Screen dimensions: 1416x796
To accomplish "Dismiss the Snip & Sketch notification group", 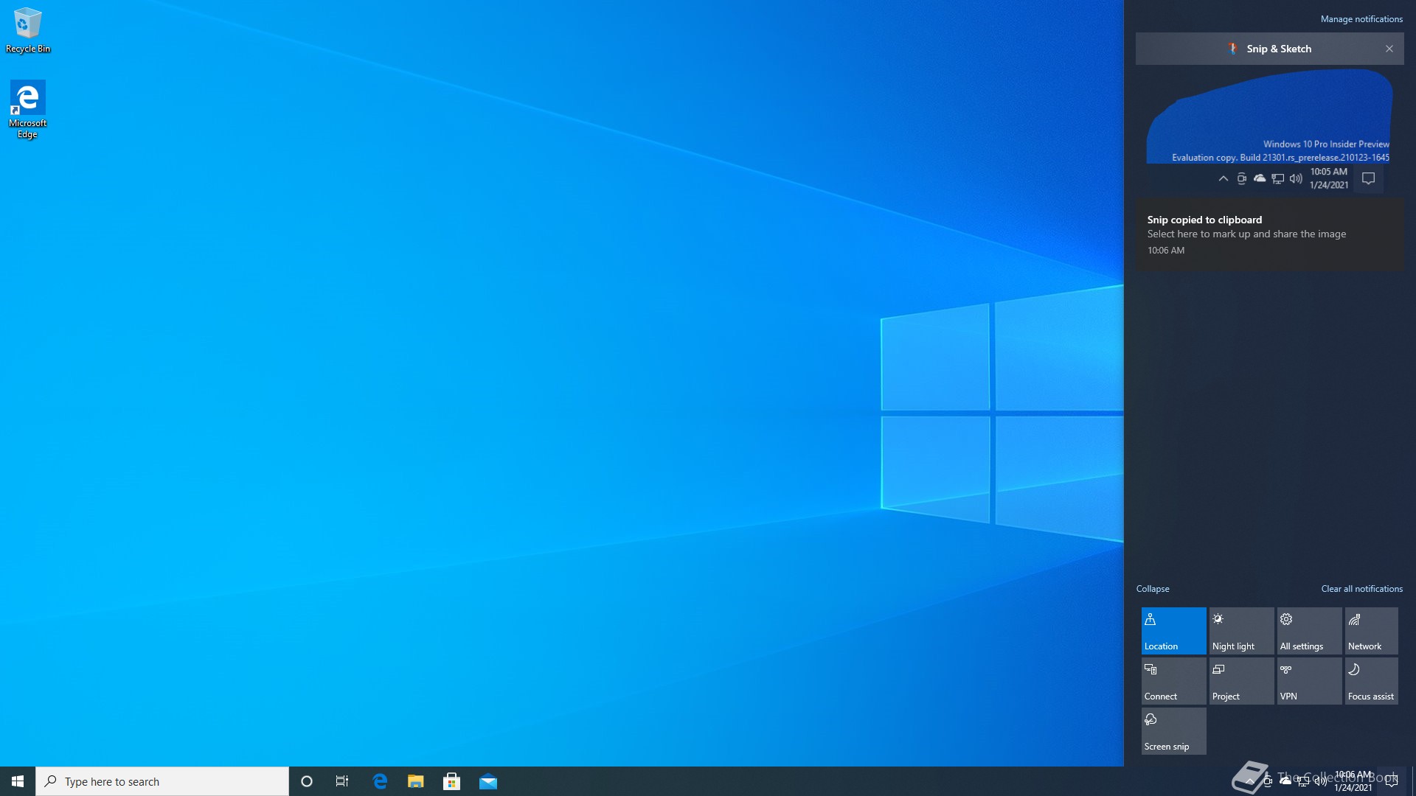I will 1389,49.
